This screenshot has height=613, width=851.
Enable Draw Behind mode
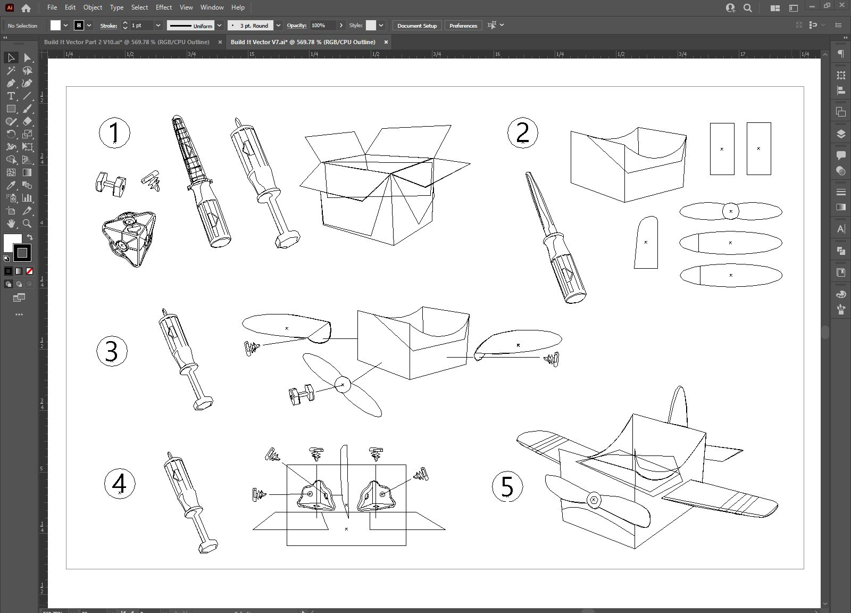19,284
